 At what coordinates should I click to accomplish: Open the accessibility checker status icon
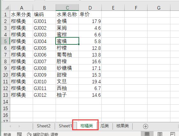coord(29,134)
